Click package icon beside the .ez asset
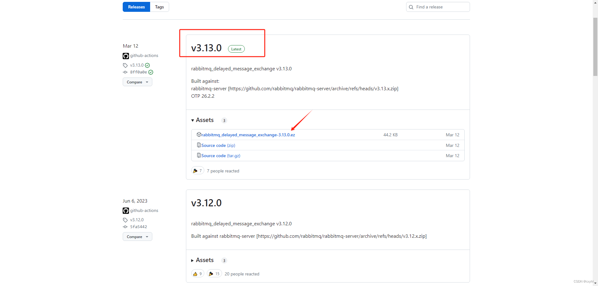Image resolution: width=598 pixels, height=286 pixels. pos(199,134)
